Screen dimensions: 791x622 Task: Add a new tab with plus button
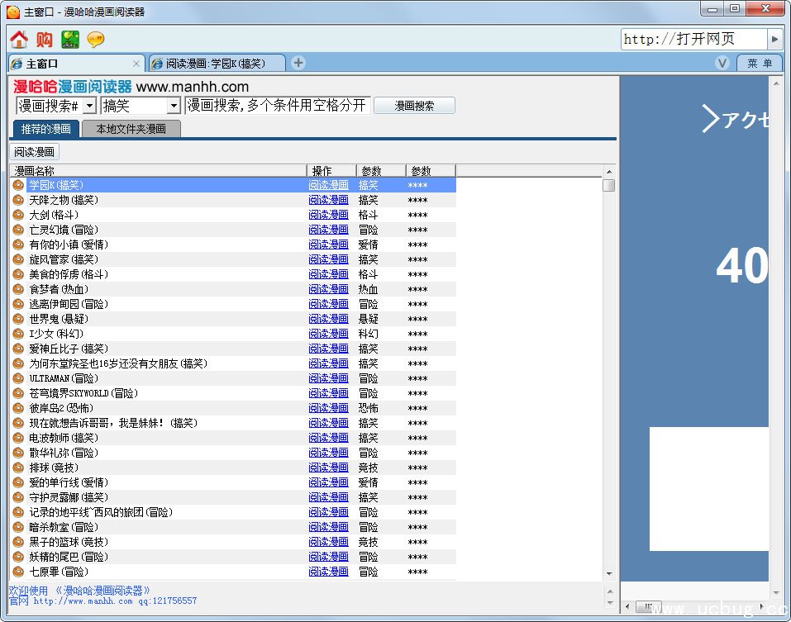[298, 63]
